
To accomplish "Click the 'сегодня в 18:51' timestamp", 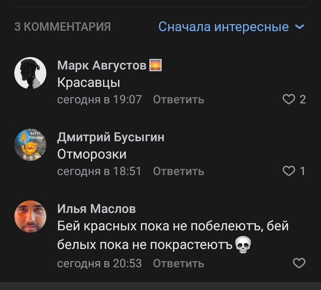I will coord(99,171).
